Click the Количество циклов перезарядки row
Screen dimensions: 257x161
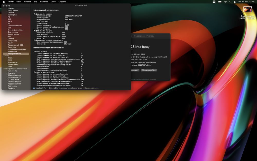(52, 42)
